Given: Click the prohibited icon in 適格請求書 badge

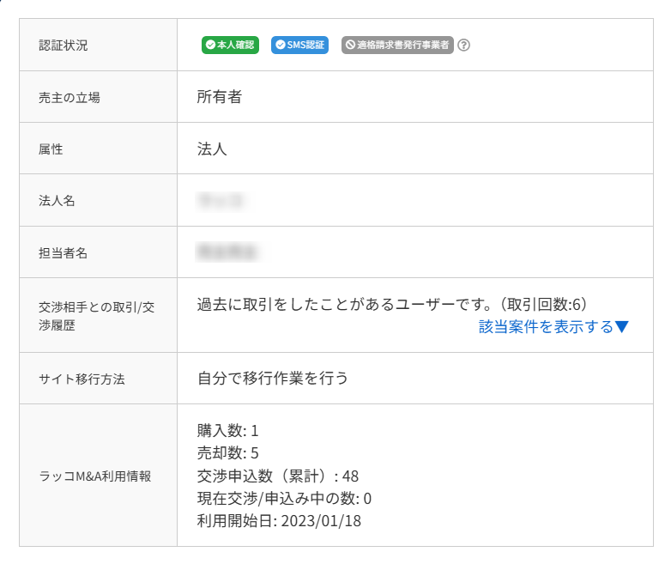Looking at the screenshot, I should (x=350, y=45).
